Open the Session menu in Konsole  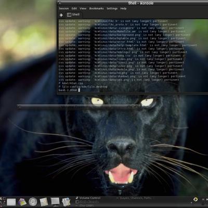click(x=64, y=8)
